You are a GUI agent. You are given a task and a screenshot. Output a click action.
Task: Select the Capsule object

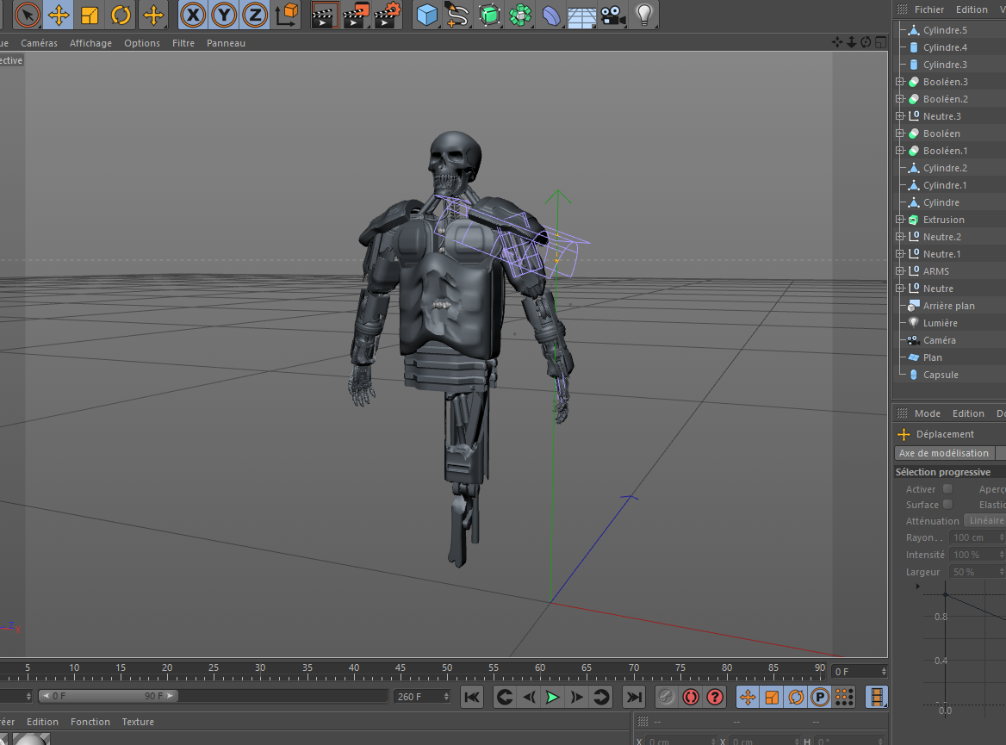click(x=941, y=375)
